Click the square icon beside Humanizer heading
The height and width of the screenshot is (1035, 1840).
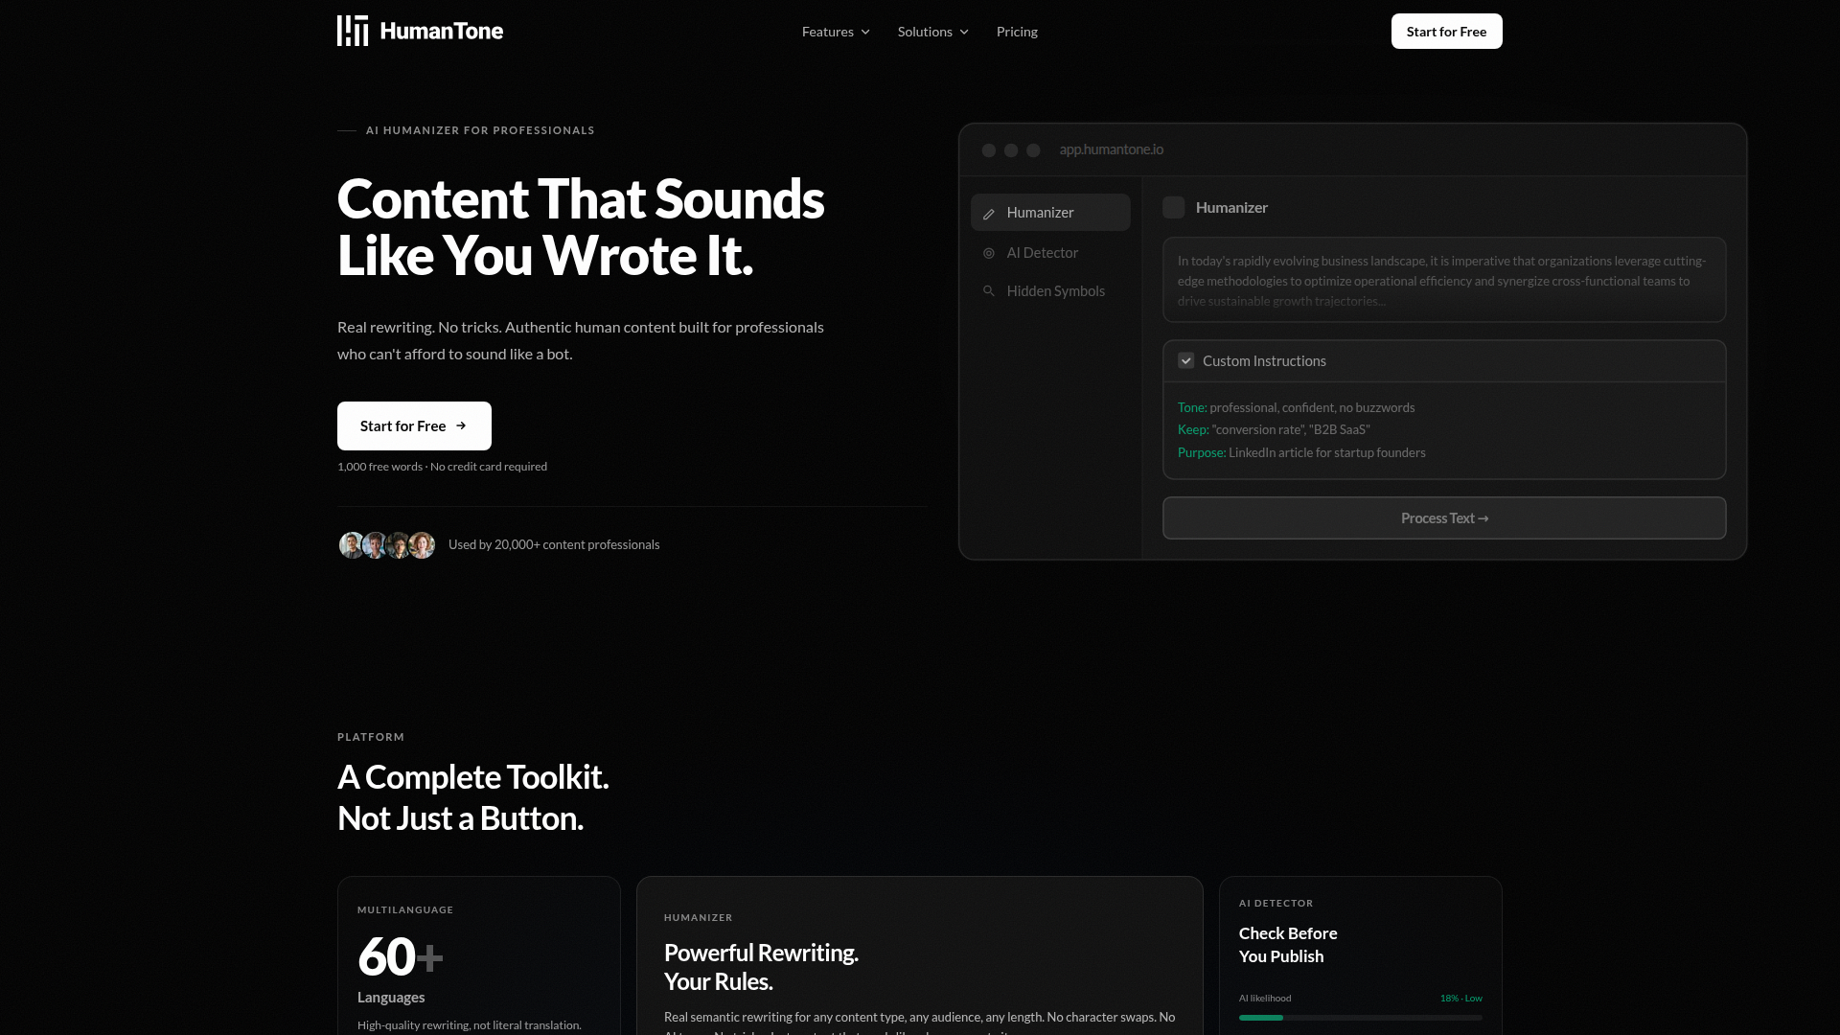point(1174,208)
